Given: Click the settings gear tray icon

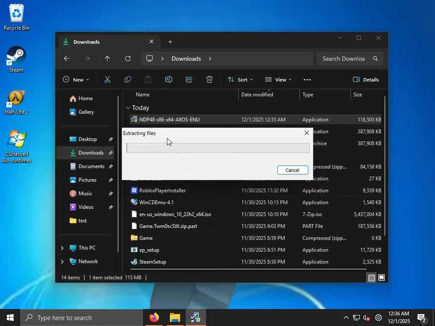Looking at the screenshot, I should pos(379,318).
